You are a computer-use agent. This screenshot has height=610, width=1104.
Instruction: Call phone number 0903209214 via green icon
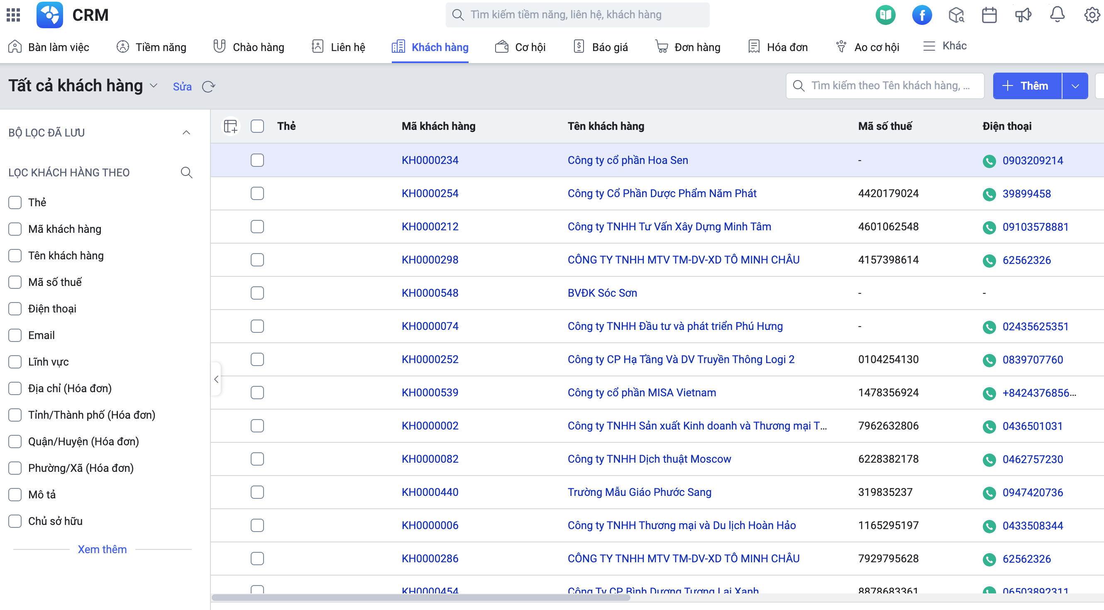tap(989, 161)
